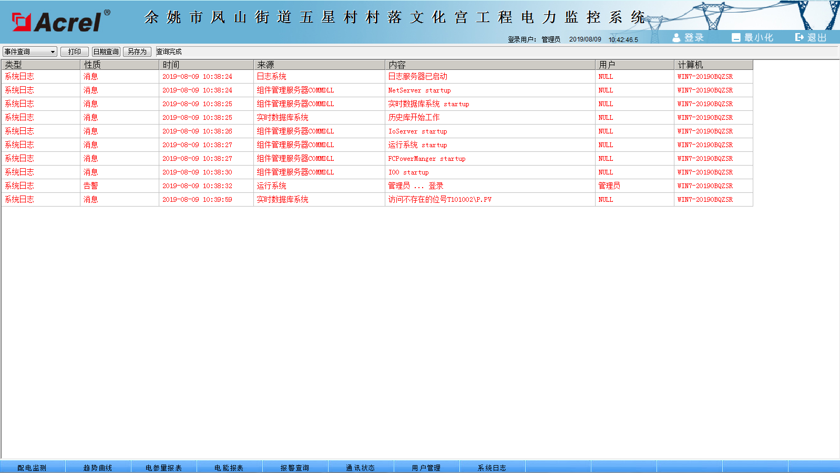Image resolution: width=840 pixels, height=473 pixels.
Task: Select the 日志服务器已启动 log entry
Action: pyautogui.click(x=417, y=77)
